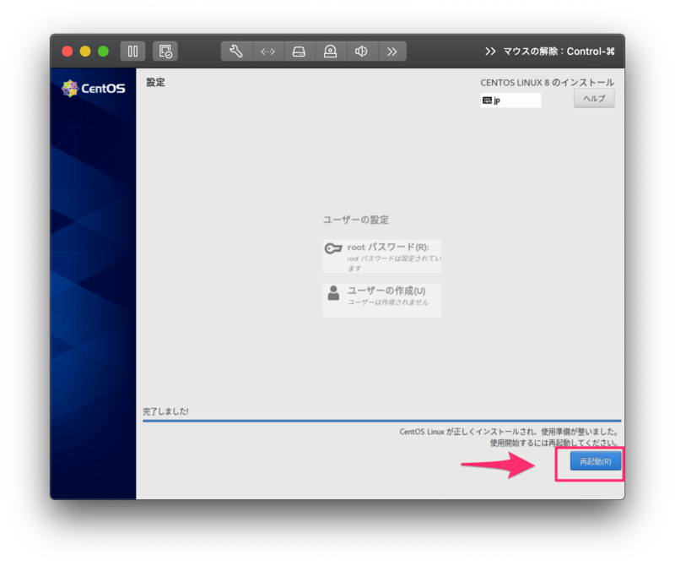Click the 再起動(R) reboot button

(596, 461)
